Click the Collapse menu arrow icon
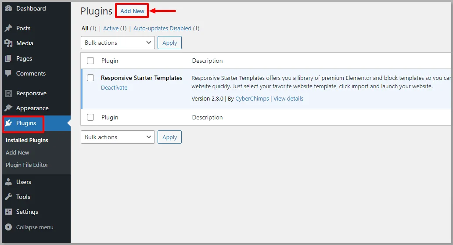This screenshot has width=453, height=245. tap(8, 227)
